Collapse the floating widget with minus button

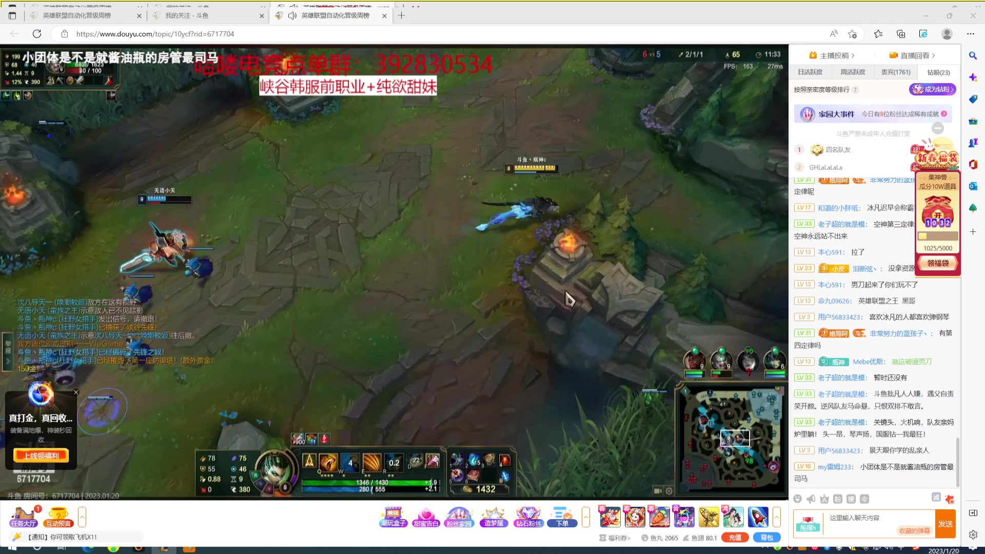pos(938,128)
